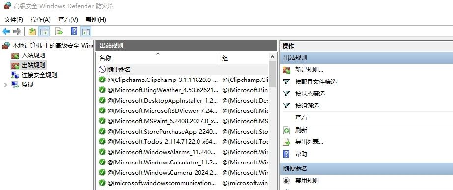The image size is (453, 190).
Task: Expand the 监视 tree node arrow
Action: pyautogui.click(x=5, y=85)
